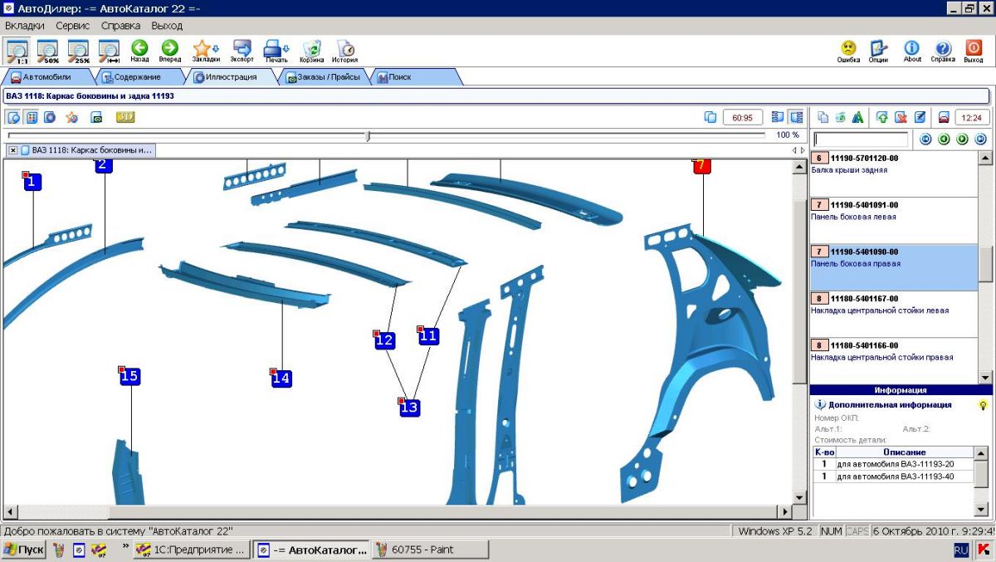This screenshot has width=996, height=562.
Task: Select callout number 13 in illustration
Action: click(x=409, y=408)
